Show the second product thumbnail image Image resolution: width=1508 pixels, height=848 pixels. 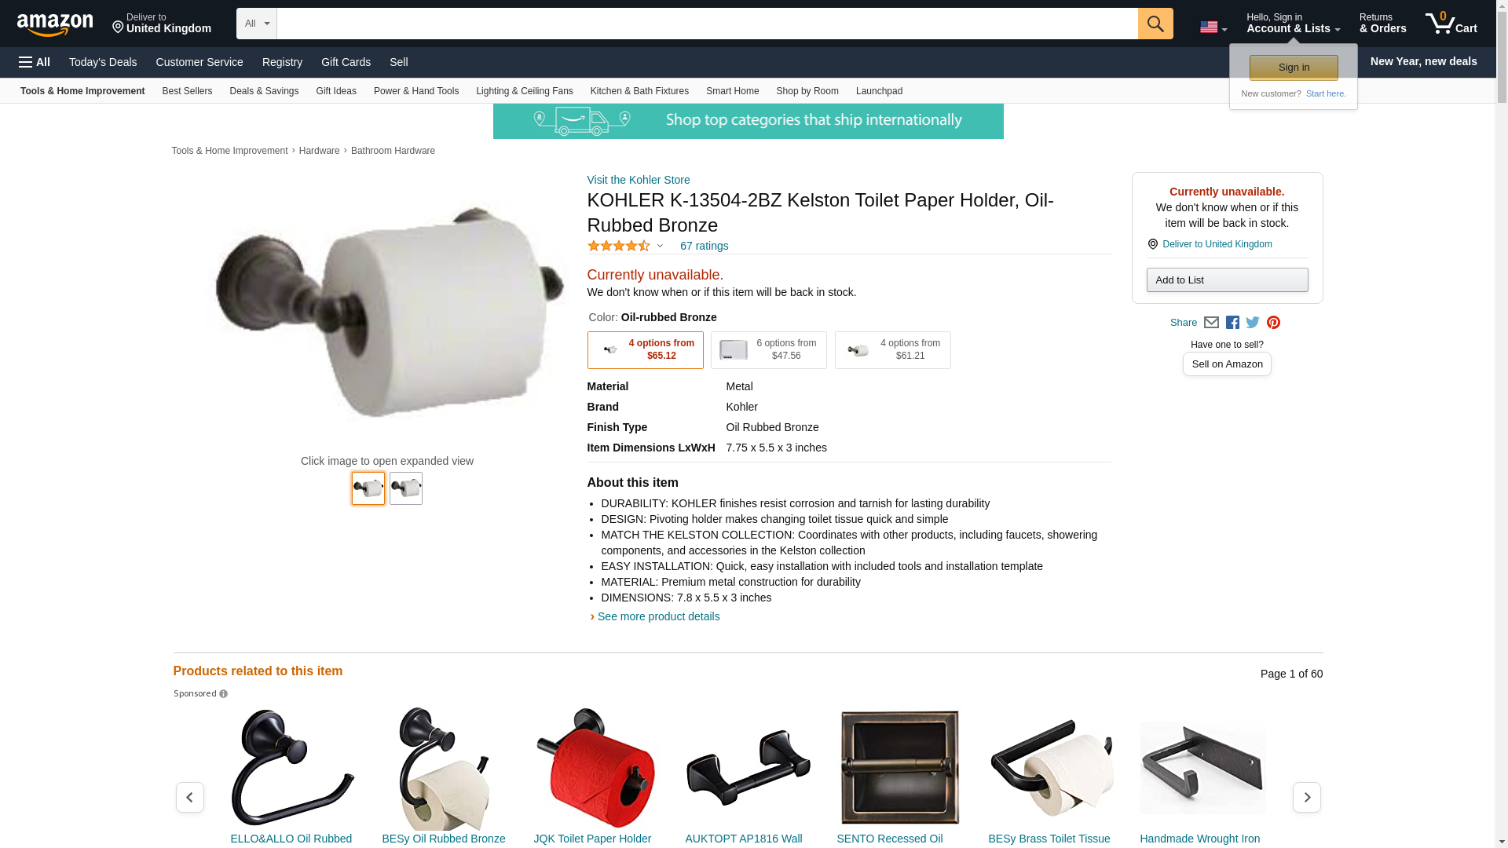tap(406, 488)
